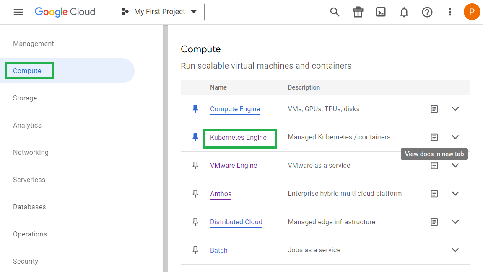Open the My First Project picker
Image resolution: width=483 pixels, height=272 pixels.
click(x=159, y=12)
